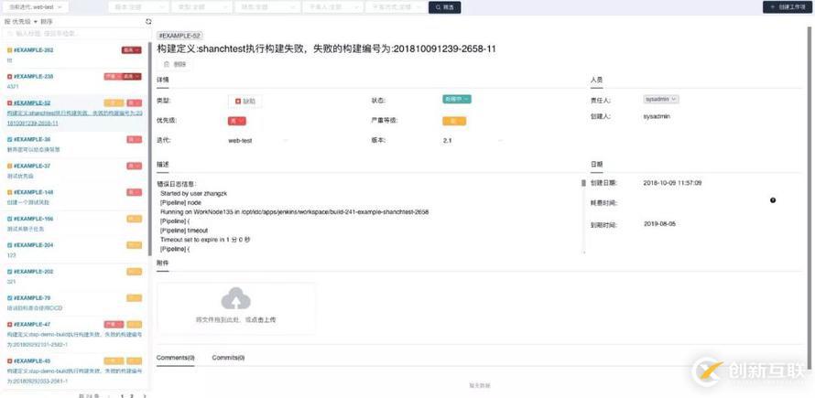Open the 状态 filter dropdown in the top bar
Screen dimensions: 815x398
tap(267, 7)
